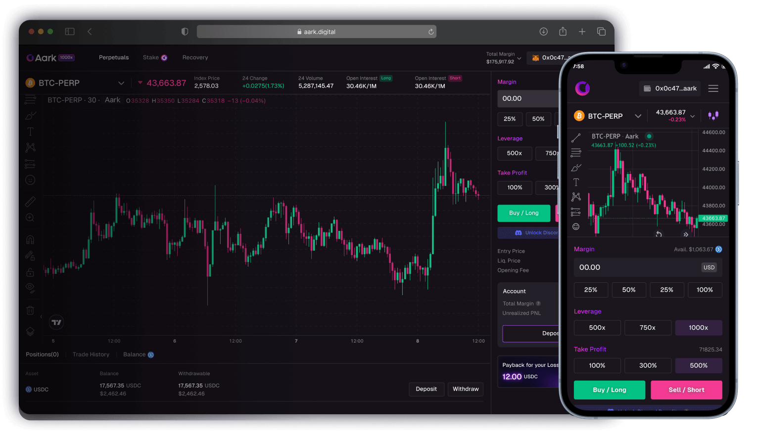Show browser tab overview icon

pos(601,32)
